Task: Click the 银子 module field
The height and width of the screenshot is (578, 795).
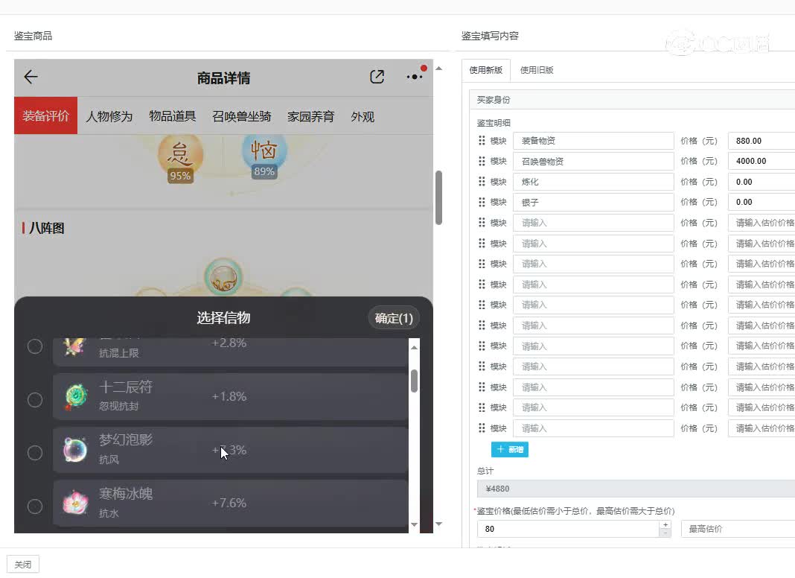Action: click(593, 202)
